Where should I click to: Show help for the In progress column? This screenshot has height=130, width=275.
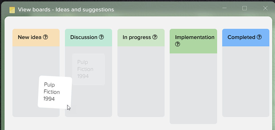pos(155,37)
